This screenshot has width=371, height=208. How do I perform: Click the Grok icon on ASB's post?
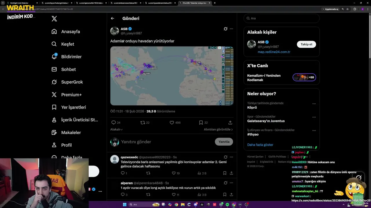(x=225, y=29)
